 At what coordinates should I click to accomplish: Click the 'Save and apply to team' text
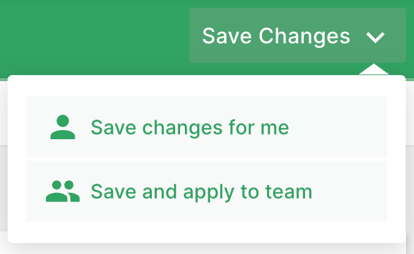pyautogui.click(x=201, y=192)
